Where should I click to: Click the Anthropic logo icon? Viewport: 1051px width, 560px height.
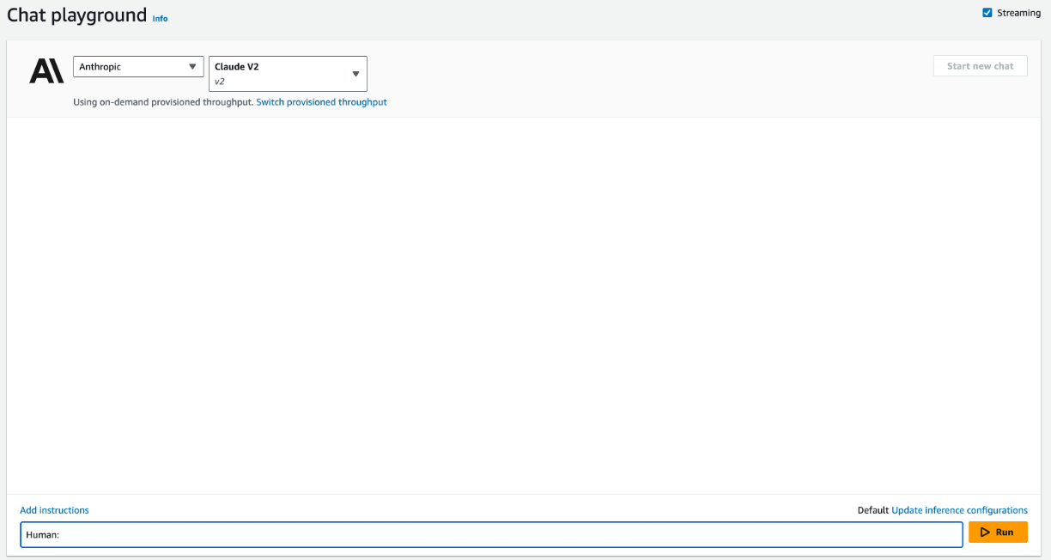pos(46,71)
